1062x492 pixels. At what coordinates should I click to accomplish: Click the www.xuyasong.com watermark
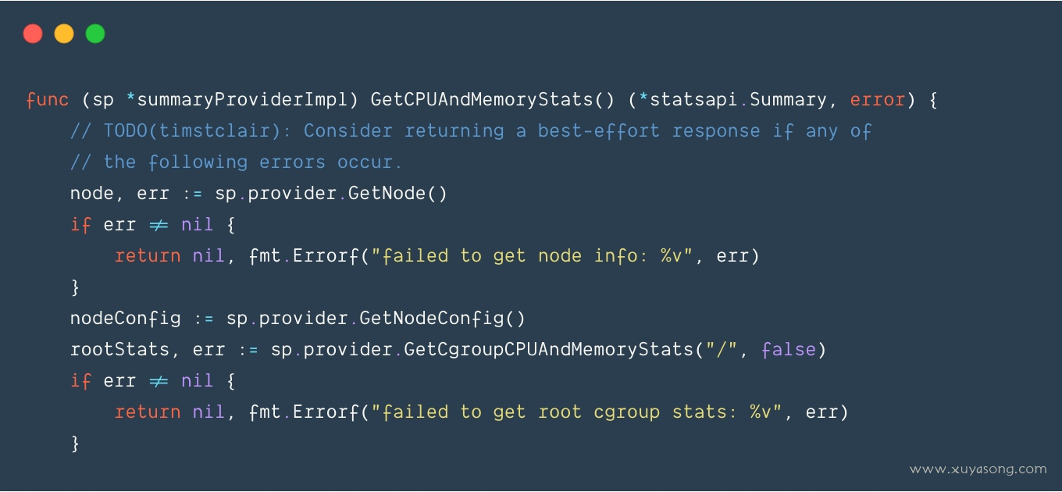[x=978, y=469]
